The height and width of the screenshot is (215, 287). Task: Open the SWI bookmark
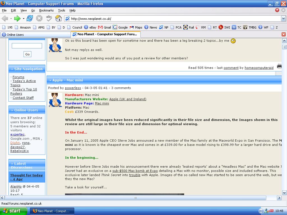tap(224, 27)
